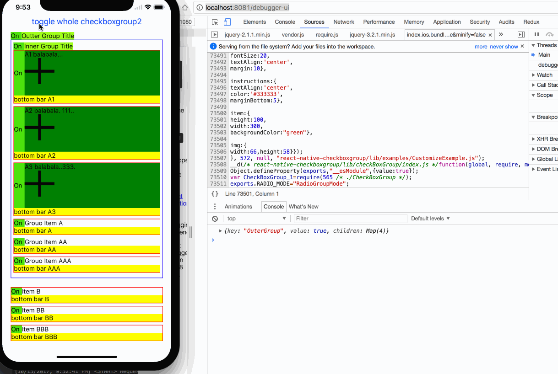This screenshot has height=374, width=558.
Task: Open the Network tab
Action: pos(344,22)
